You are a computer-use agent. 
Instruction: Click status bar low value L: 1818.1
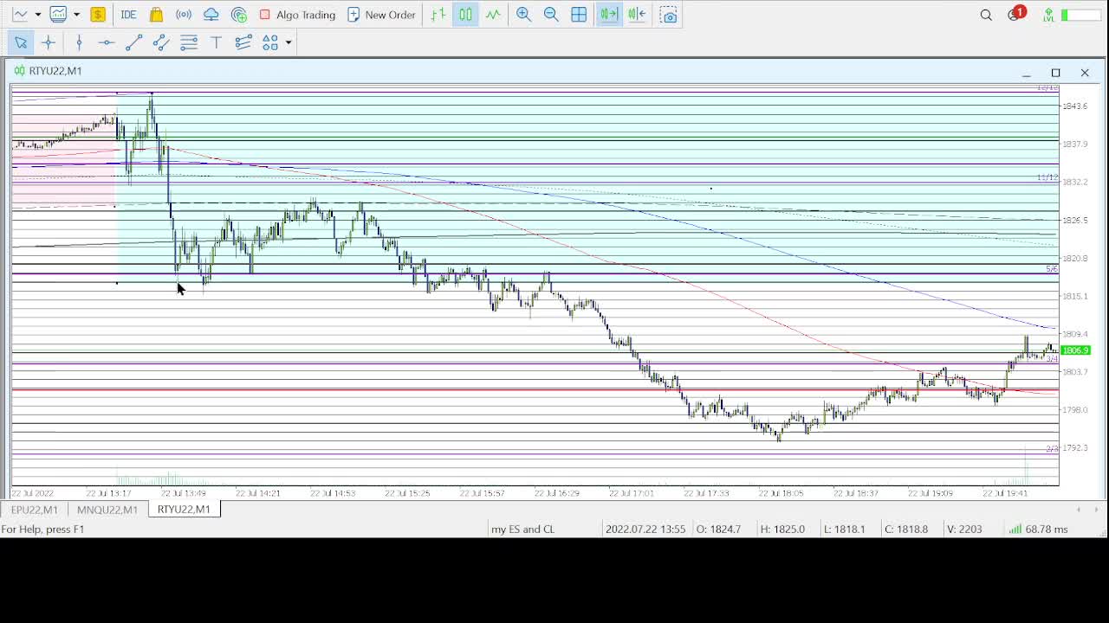point(845,529)
